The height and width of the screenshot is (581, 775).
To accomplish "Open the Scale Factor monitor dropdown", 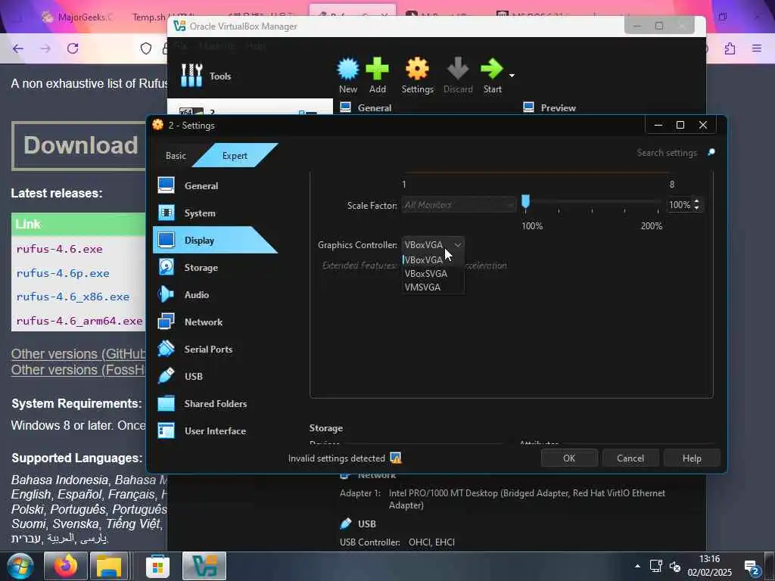I will click(459, 205).
